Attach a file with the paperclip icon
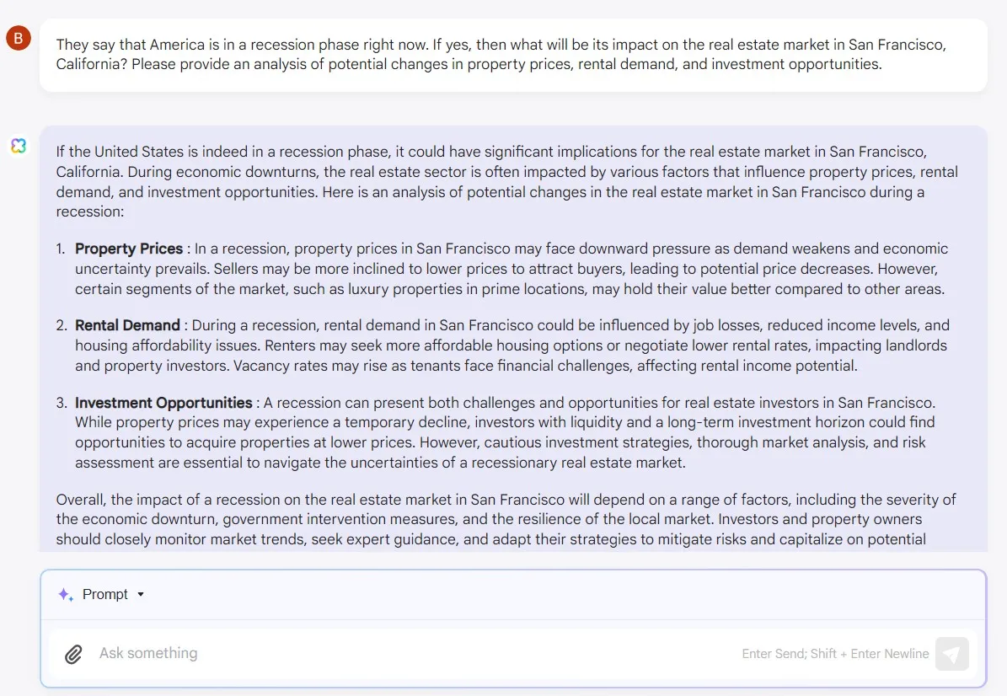The image size is (1007, 696). [x=73, y=654]
